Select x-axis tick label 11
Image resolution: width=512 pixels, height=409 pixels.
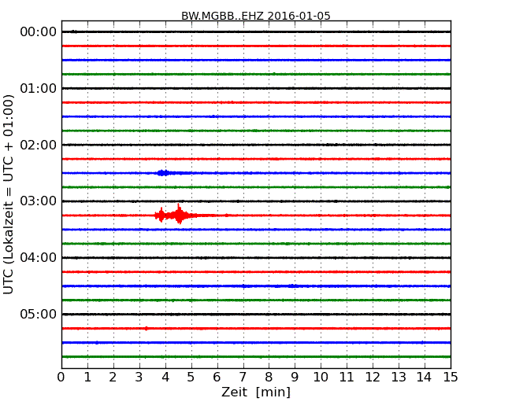(347, 378)
